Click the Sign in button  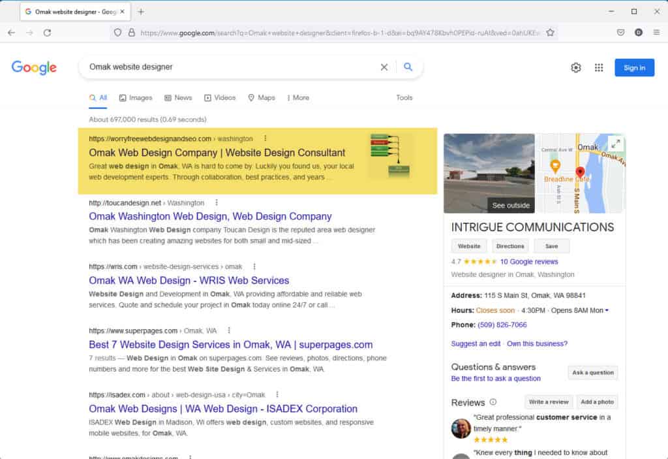coord(634,67)
